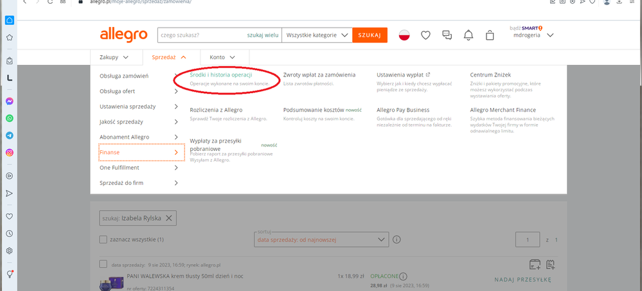Open Telegram in Opera sidebar
642x291 pixels.
10,136
